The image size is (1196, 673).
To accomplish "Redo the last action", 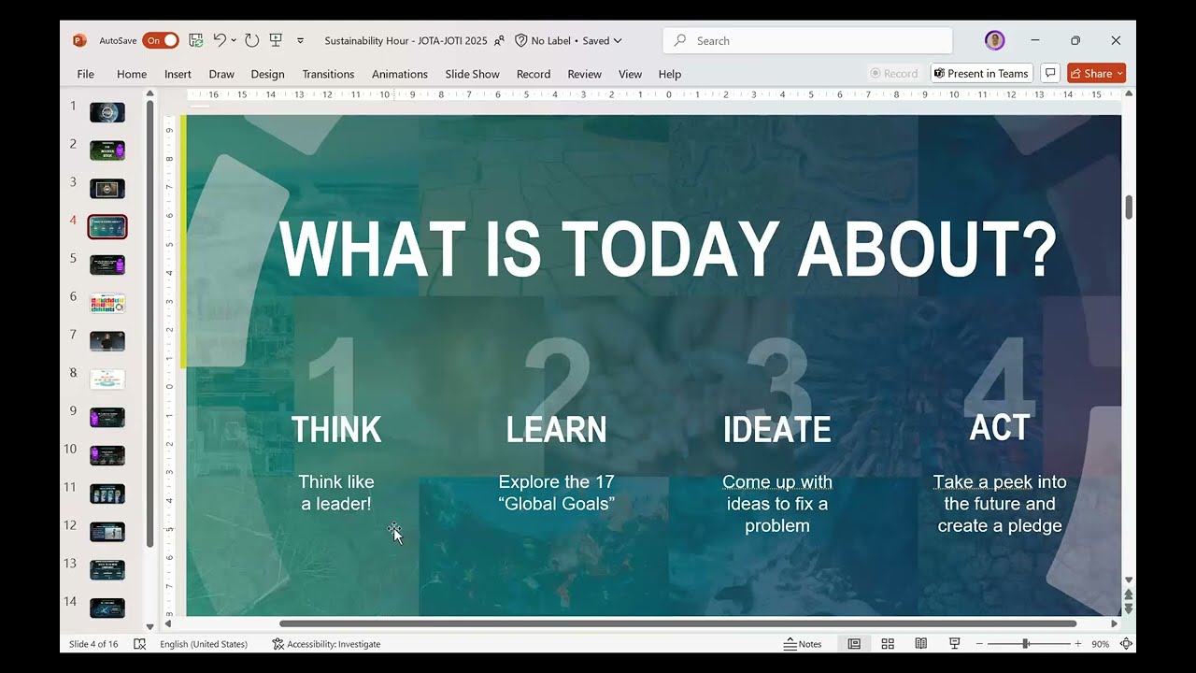I will (251, 40).
